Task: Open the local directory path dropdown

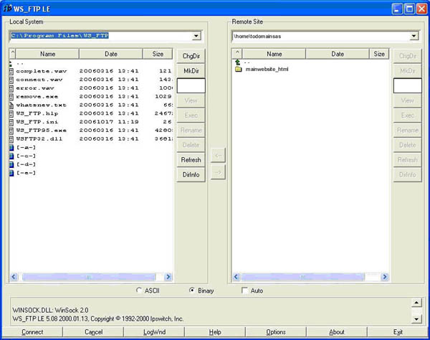Action: (196, 36)
